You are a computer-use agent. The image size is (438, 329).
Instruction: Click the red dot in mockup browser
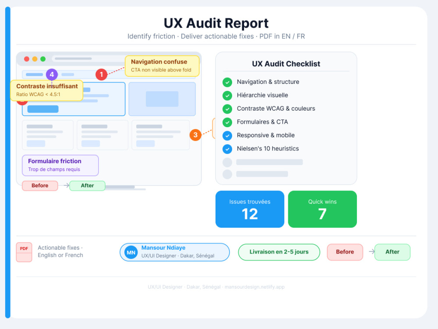(27, 59)
